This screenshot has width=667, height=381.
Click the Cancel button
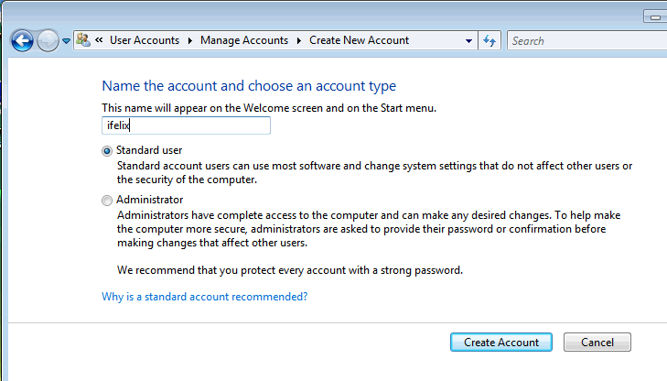point(597,342)
